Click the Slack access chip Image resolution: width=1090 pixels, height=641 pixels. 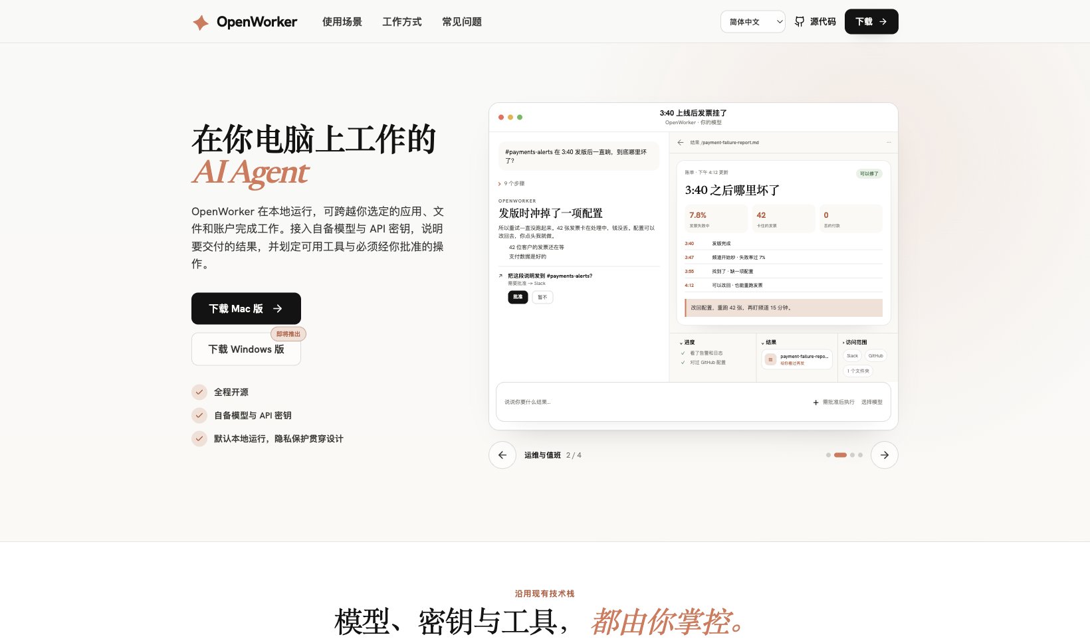coord(852,356)
